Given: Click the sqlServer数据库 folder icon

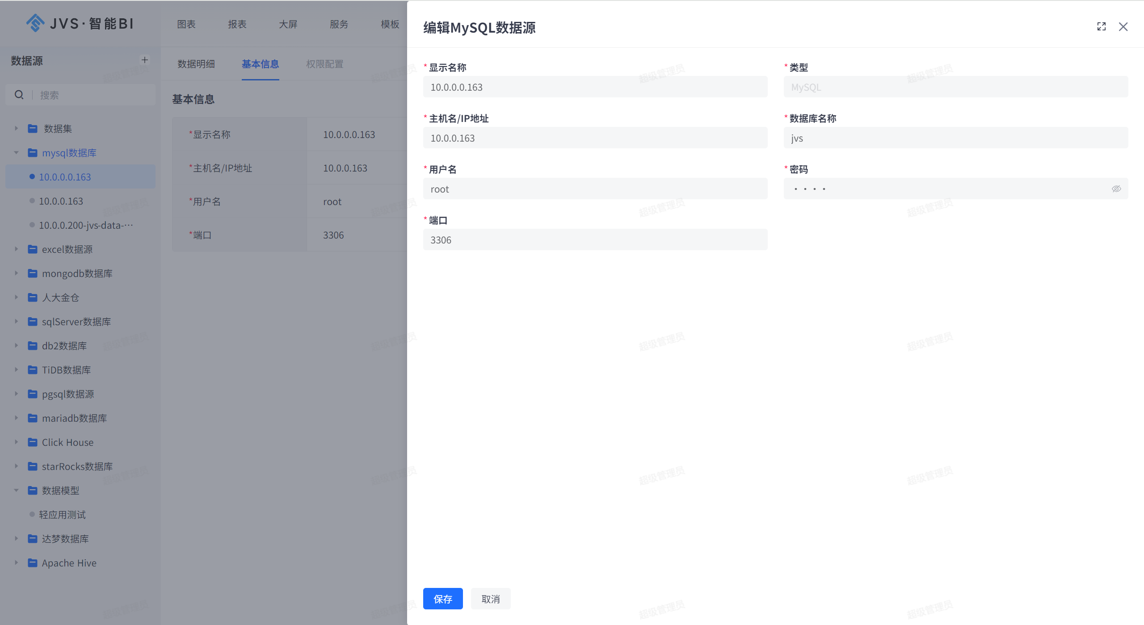Looking at the screenshot, I should pos(33,322).
